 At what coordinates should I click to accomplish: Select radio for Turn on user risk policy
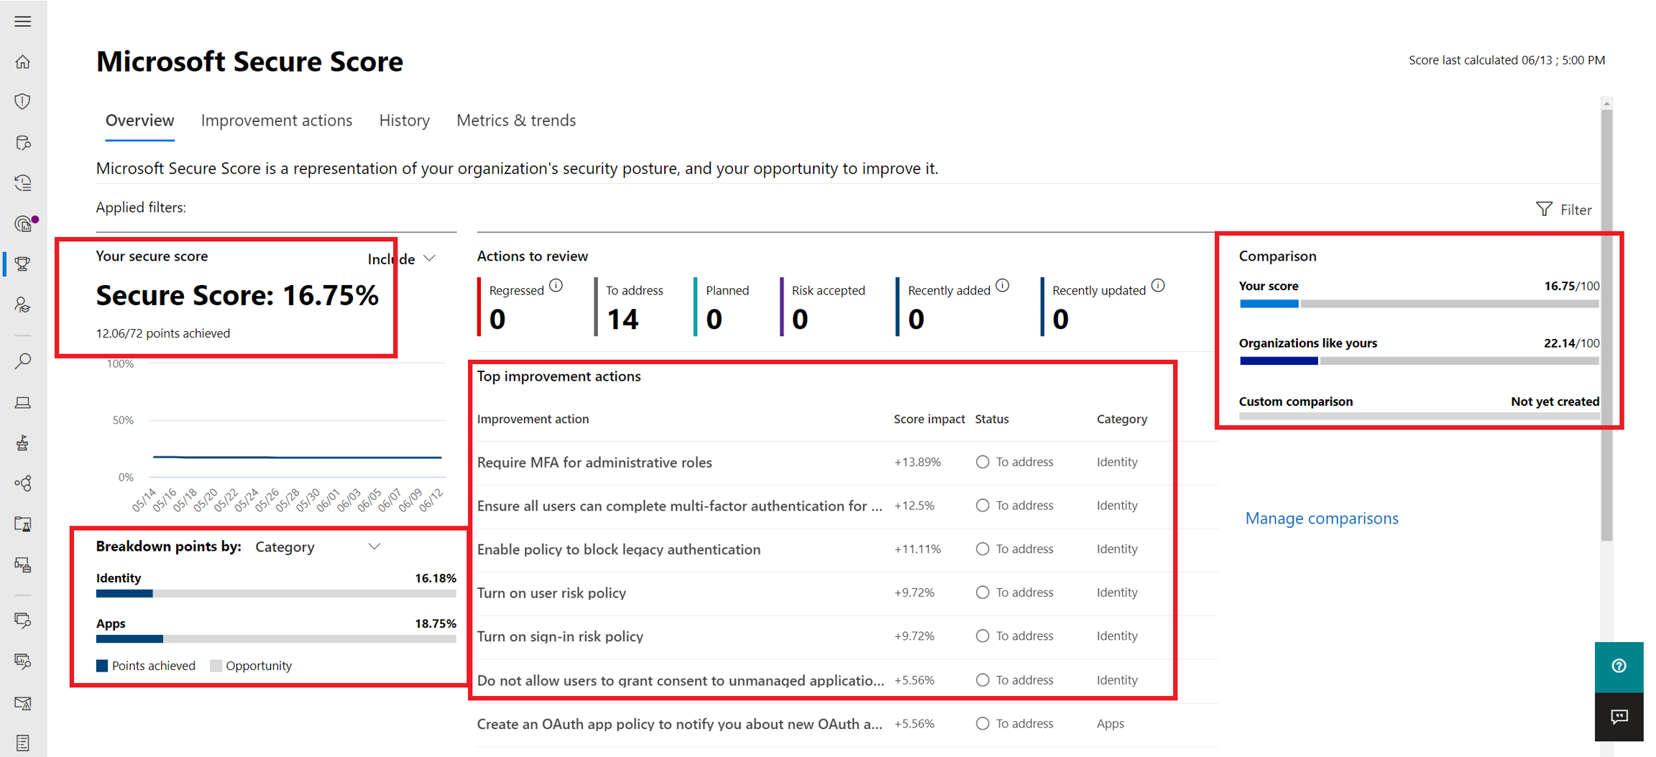983,593
